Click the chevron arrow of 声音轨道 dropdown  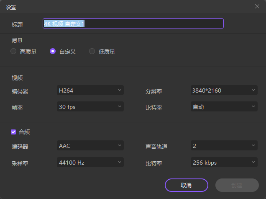click(x=253, y=145)
